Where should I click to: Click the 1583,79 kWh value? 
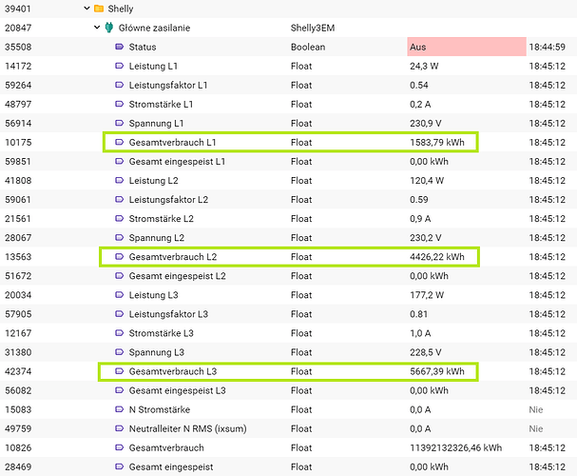click(437, 143)
